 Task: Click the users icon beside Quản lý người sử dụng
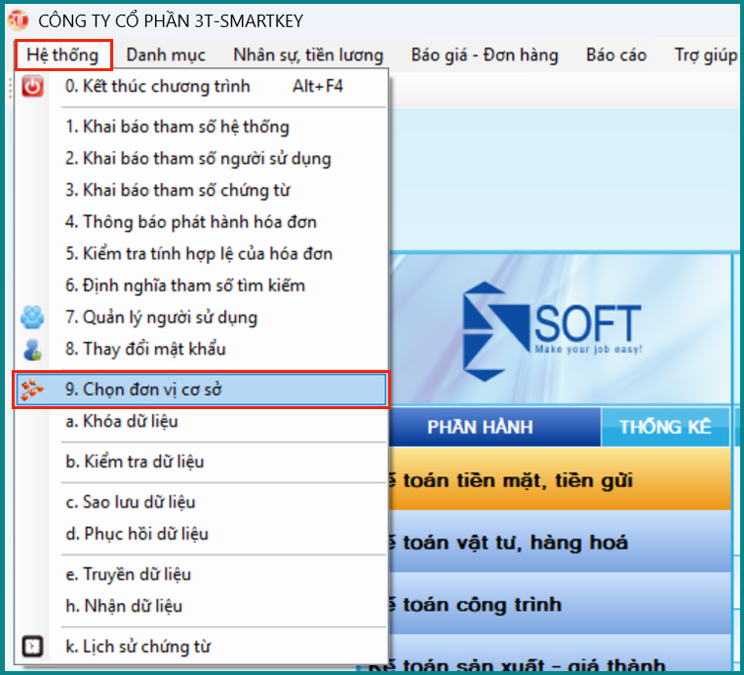[x=33, y=318]
